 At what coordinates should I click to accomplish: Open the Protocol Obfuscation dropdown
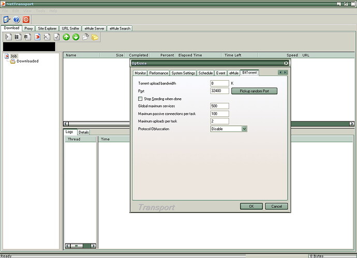pos(244,129)
